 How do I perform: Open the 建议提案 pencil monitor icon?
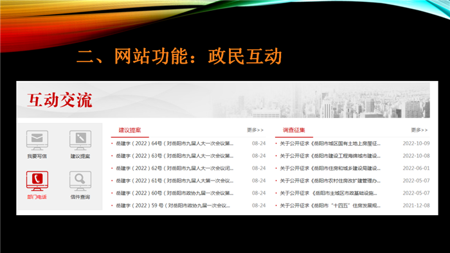pyautogui.click(x=80, y=140)
